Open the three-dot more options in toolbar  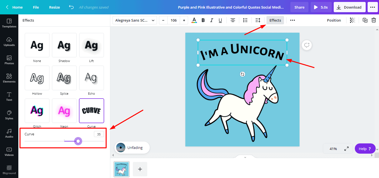point(292,20)
